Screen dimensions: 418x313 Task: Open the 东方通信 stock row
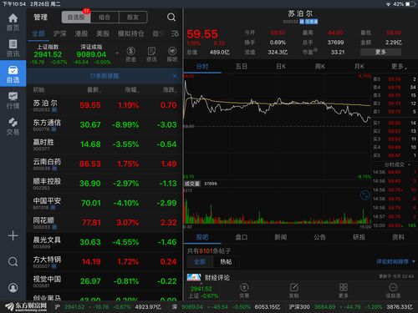(x=104, y=125)
